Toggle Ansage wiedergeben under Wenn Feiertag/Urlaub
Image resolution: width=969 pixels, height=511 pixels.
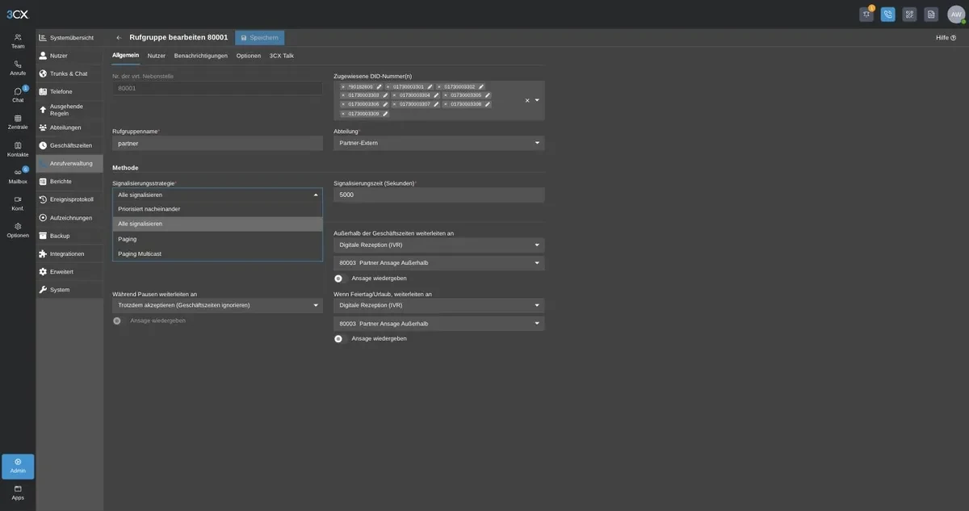point(338,339)
